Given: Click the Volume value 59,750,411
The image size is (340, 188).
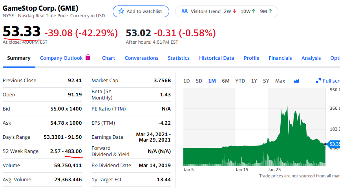Looking at the screenshot, I should click(68, 166).
